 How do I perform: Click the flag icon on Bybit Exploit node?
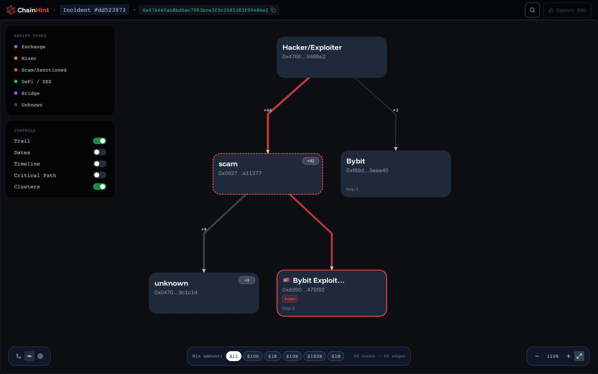(x=286, y=280)
